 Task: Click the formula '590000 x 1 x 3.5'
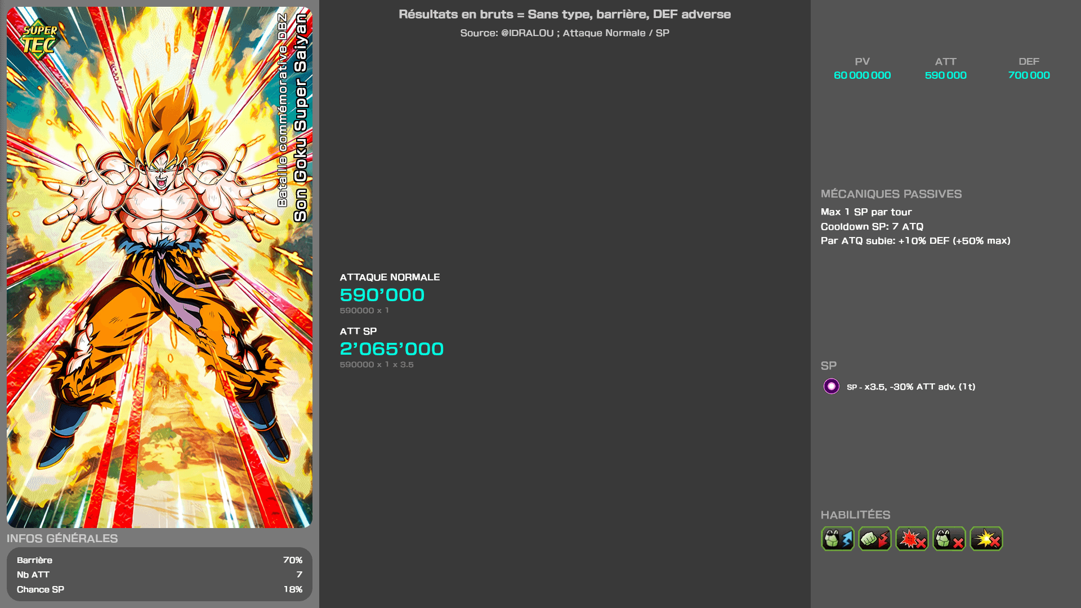point(376,364)
